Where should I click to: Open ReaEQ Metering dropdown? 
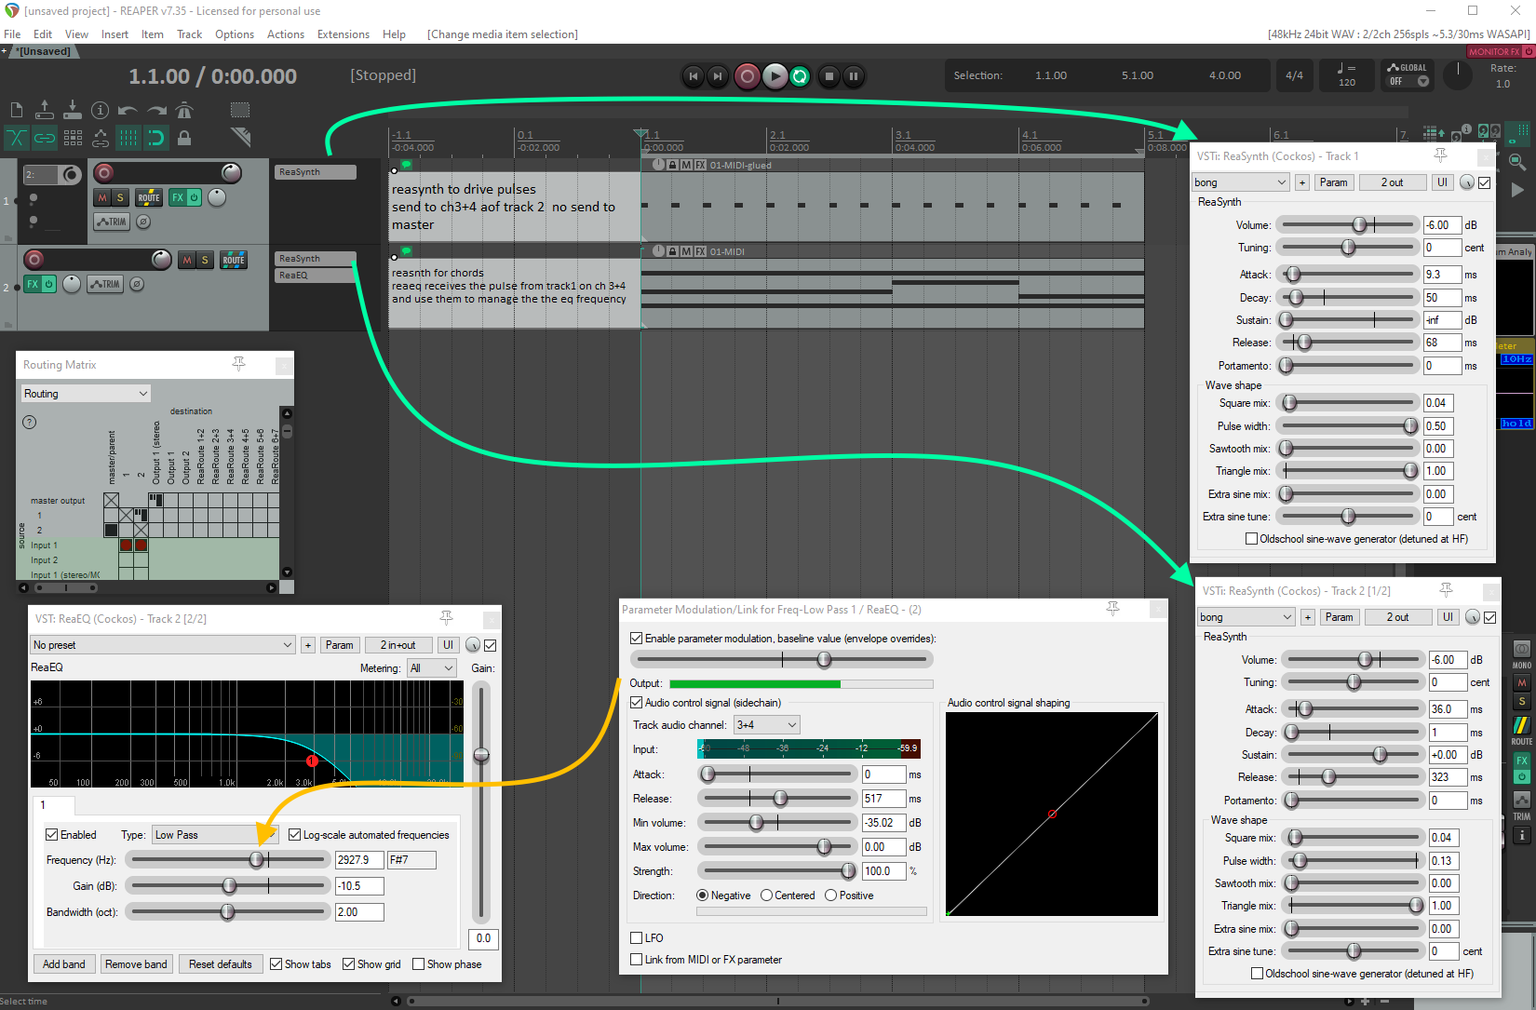pos(432,668)
